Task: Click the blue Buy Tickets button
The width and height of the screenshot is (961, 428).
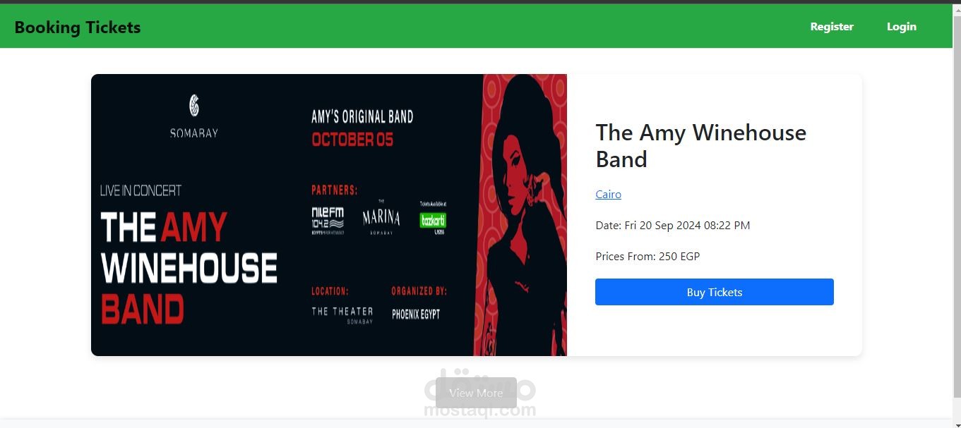Action: tap(715, 292)
